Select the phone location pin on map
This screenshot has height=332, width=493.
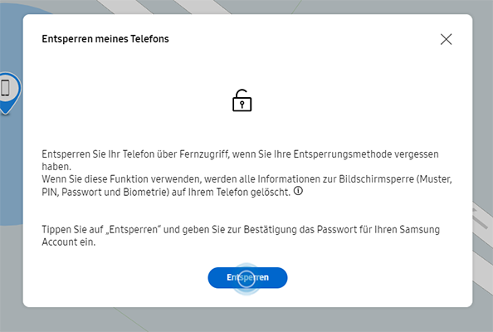(7, 93)
